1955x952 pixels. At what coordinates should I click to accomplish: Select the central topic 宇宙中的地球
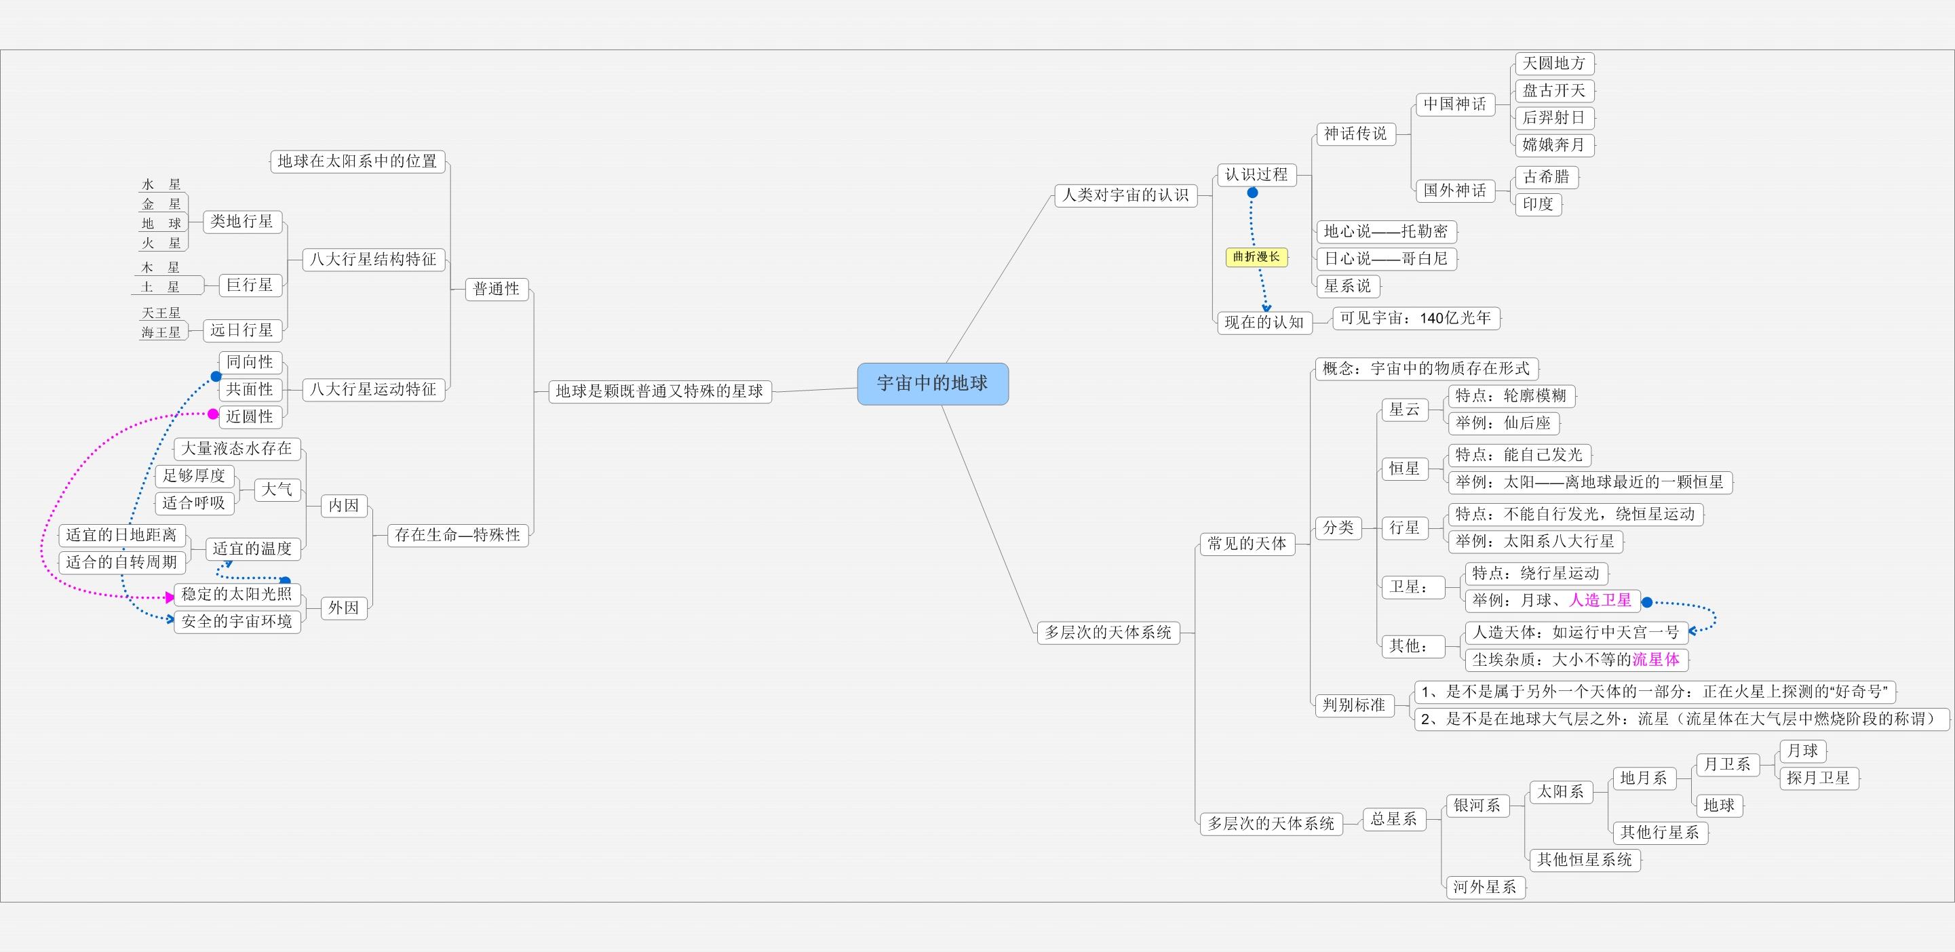[933, 384]
